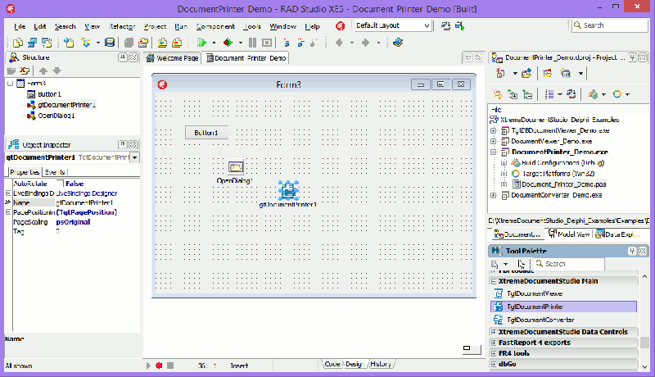The height and width of the screenshot is (377, 655).
Task: Click the Trace Into debug icon
Action: click(x=287, y=43)
